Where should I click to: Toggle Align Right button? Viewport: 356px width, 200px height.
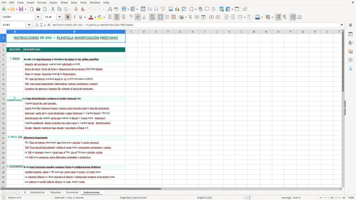point(123,17)
